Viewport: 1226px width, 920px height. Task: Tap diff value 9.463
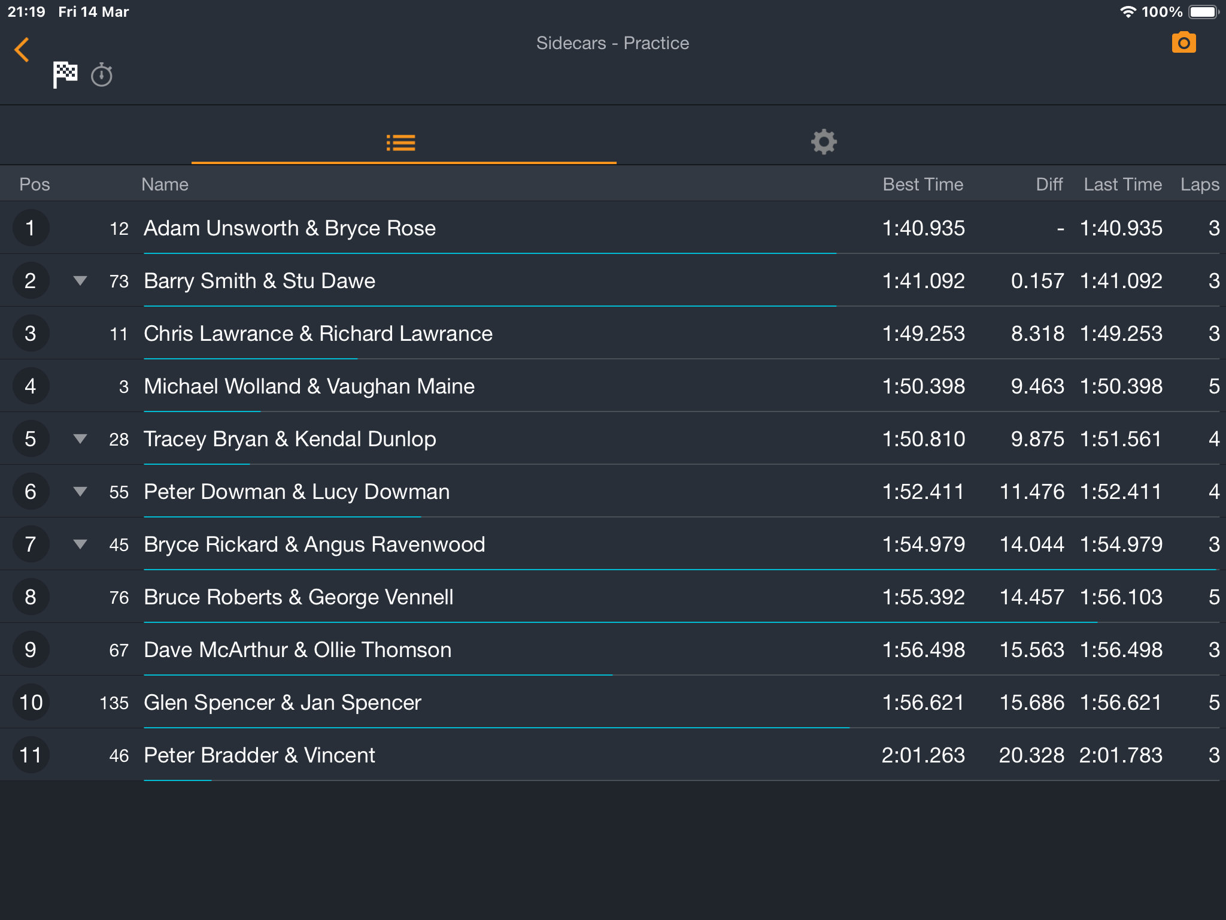[1037, 386]
